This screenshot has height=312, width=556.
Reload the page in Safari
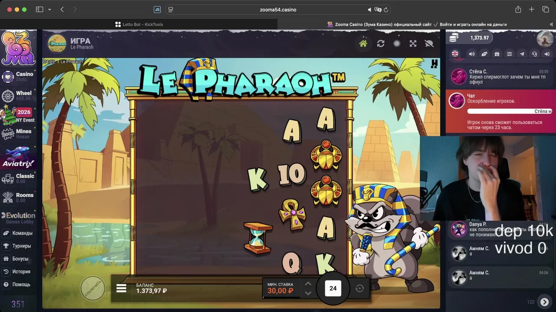click(386, 10)
